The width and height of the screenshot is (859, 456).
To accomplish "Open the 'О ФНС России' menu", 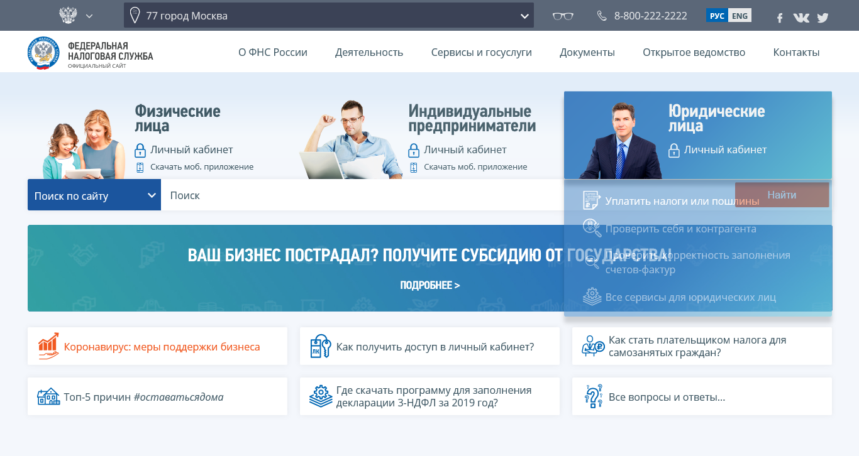I will click(x=273, y=52).
